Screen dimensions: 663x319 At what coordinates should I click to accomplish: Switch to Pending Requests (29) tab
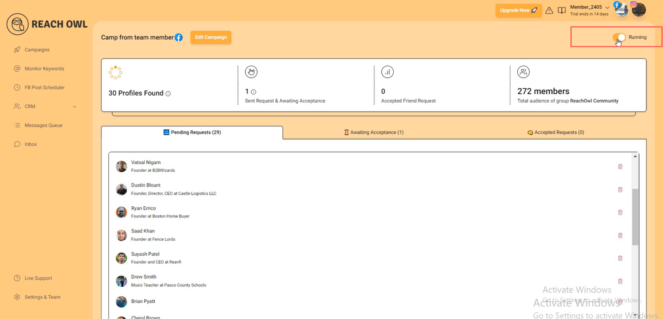192,132
